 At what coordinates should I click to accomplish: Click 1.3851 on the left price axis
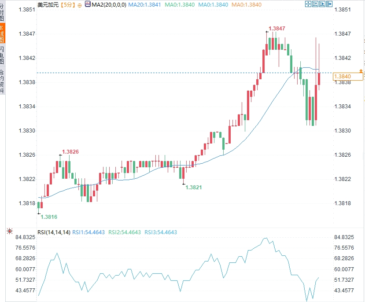pos(27,10)
